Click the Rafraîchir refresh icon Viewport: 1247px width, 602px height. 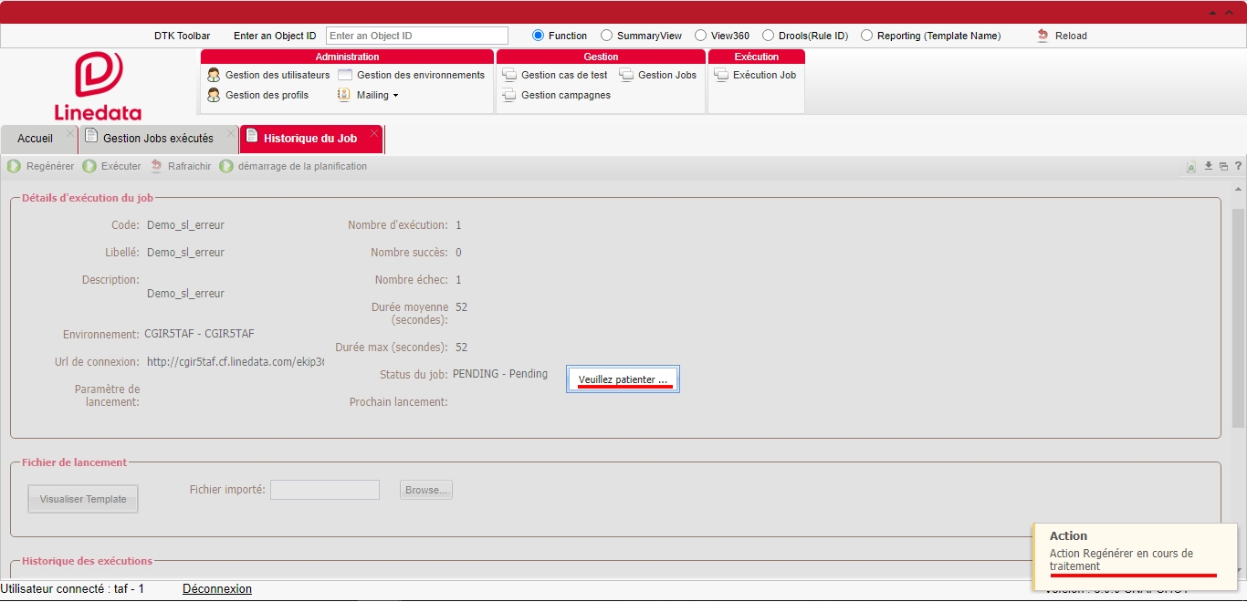tap(156, 166)
